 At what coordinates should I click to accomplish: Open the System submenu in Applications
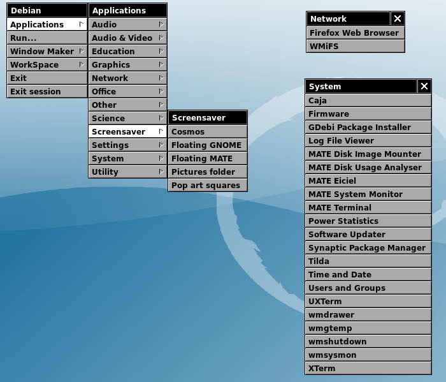pos(127,158)
